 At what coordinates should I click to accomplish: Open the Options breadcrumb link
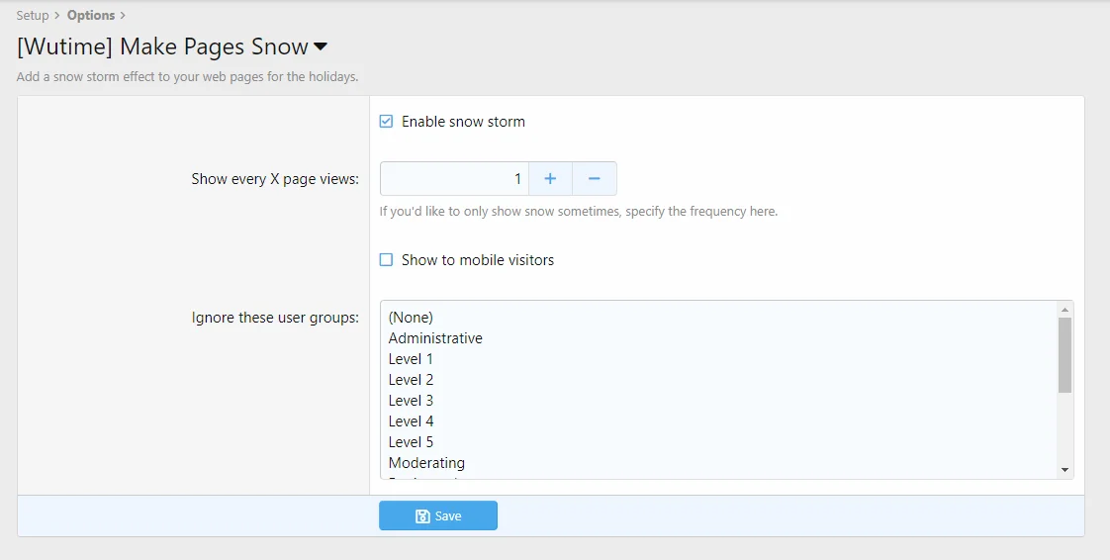[x=91, y=16]
